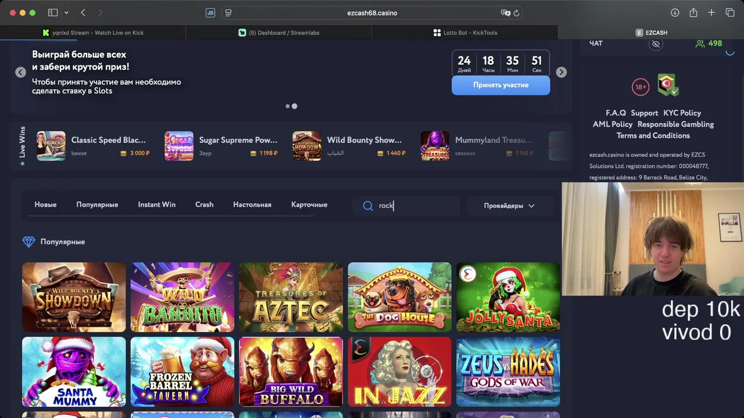Screen dimensions: 744x418
Task: Open the sidebar options dropdown chevron
Action: [x=66, y=13]
